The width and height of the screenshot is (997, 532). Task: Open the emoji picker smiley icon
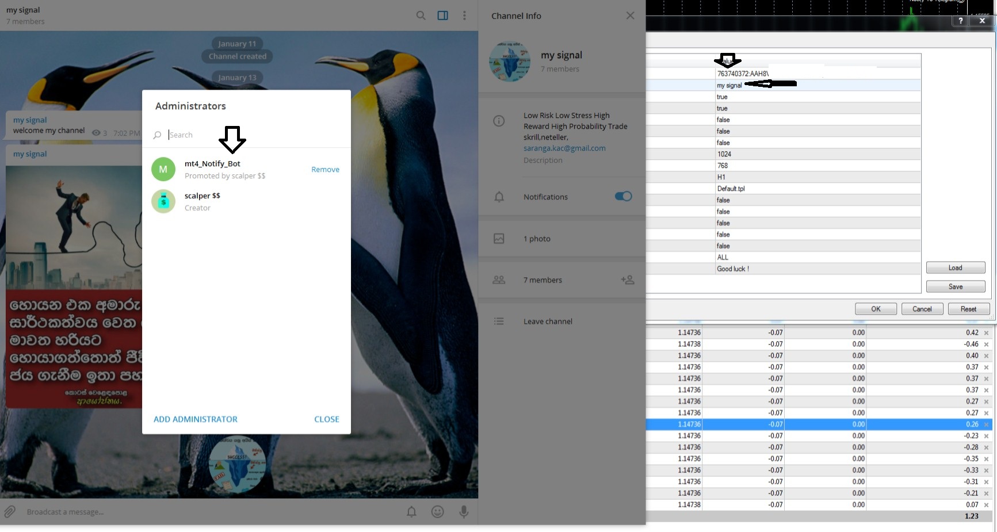click(438, 511)
